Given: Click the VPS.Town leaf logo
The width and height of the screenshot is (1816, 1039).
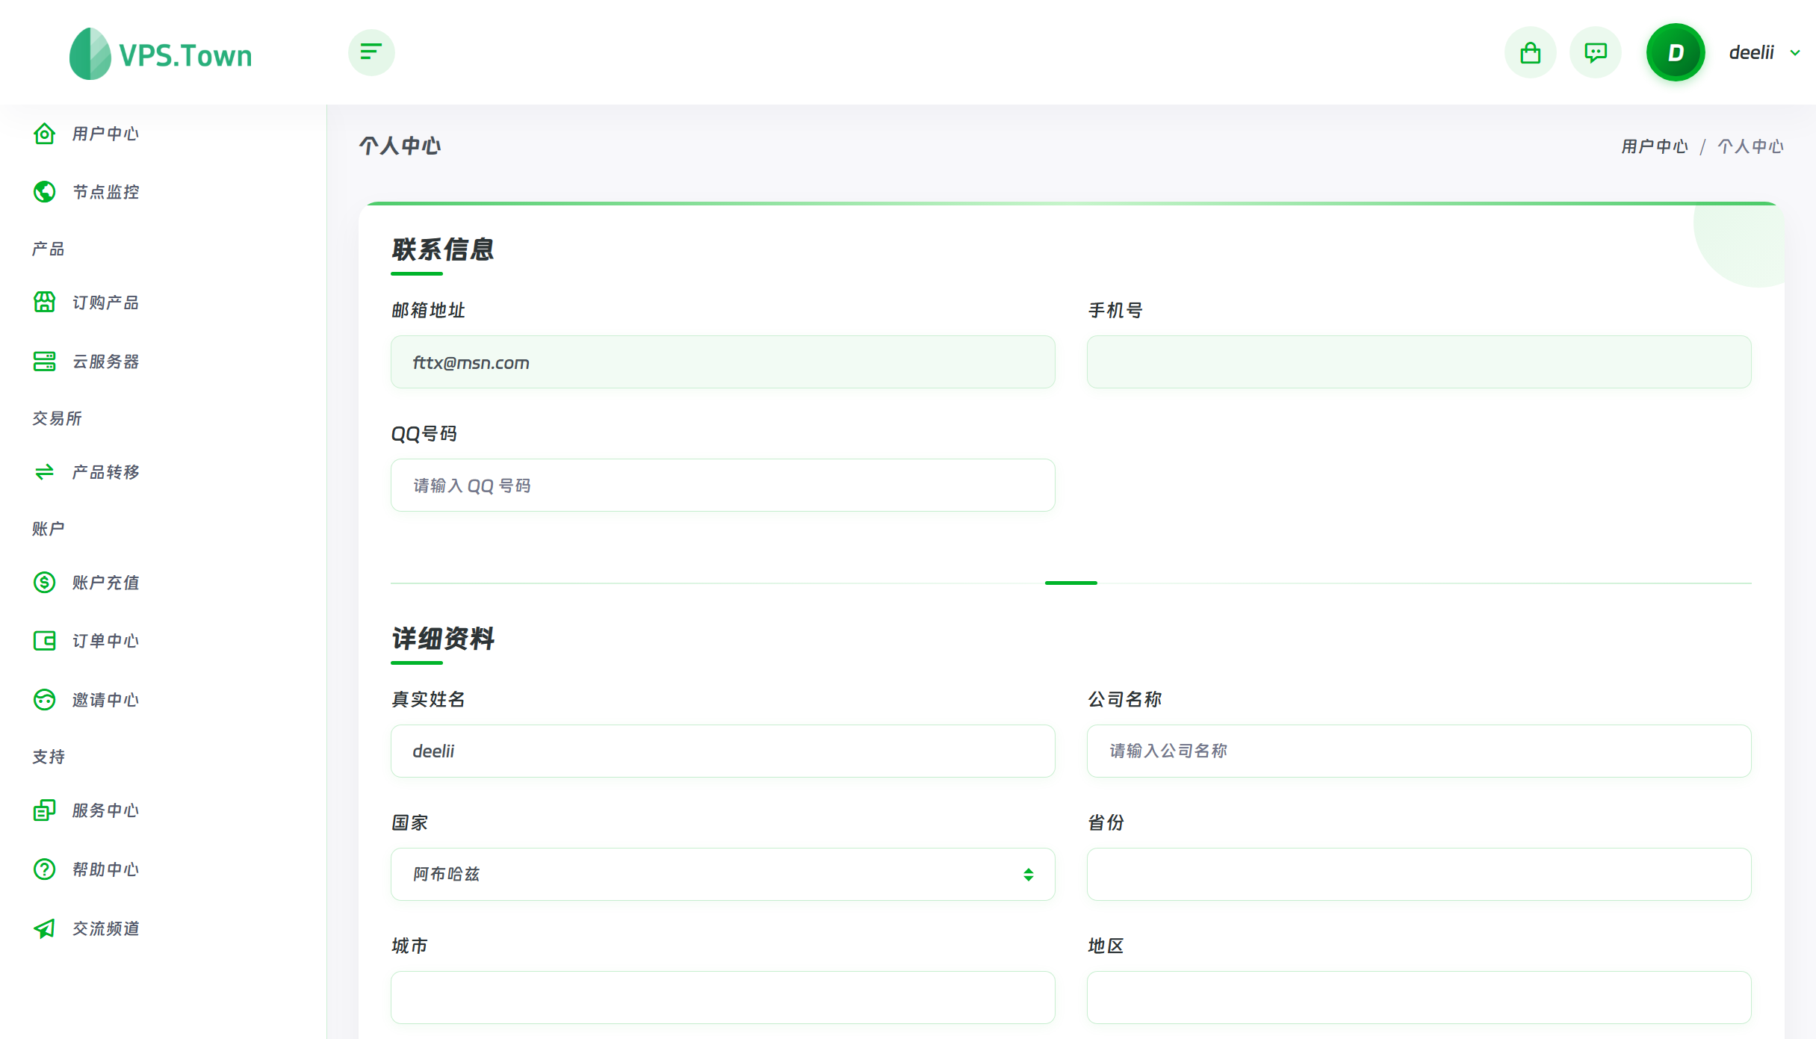Looking at the screenshot, I should click(90, 54).
